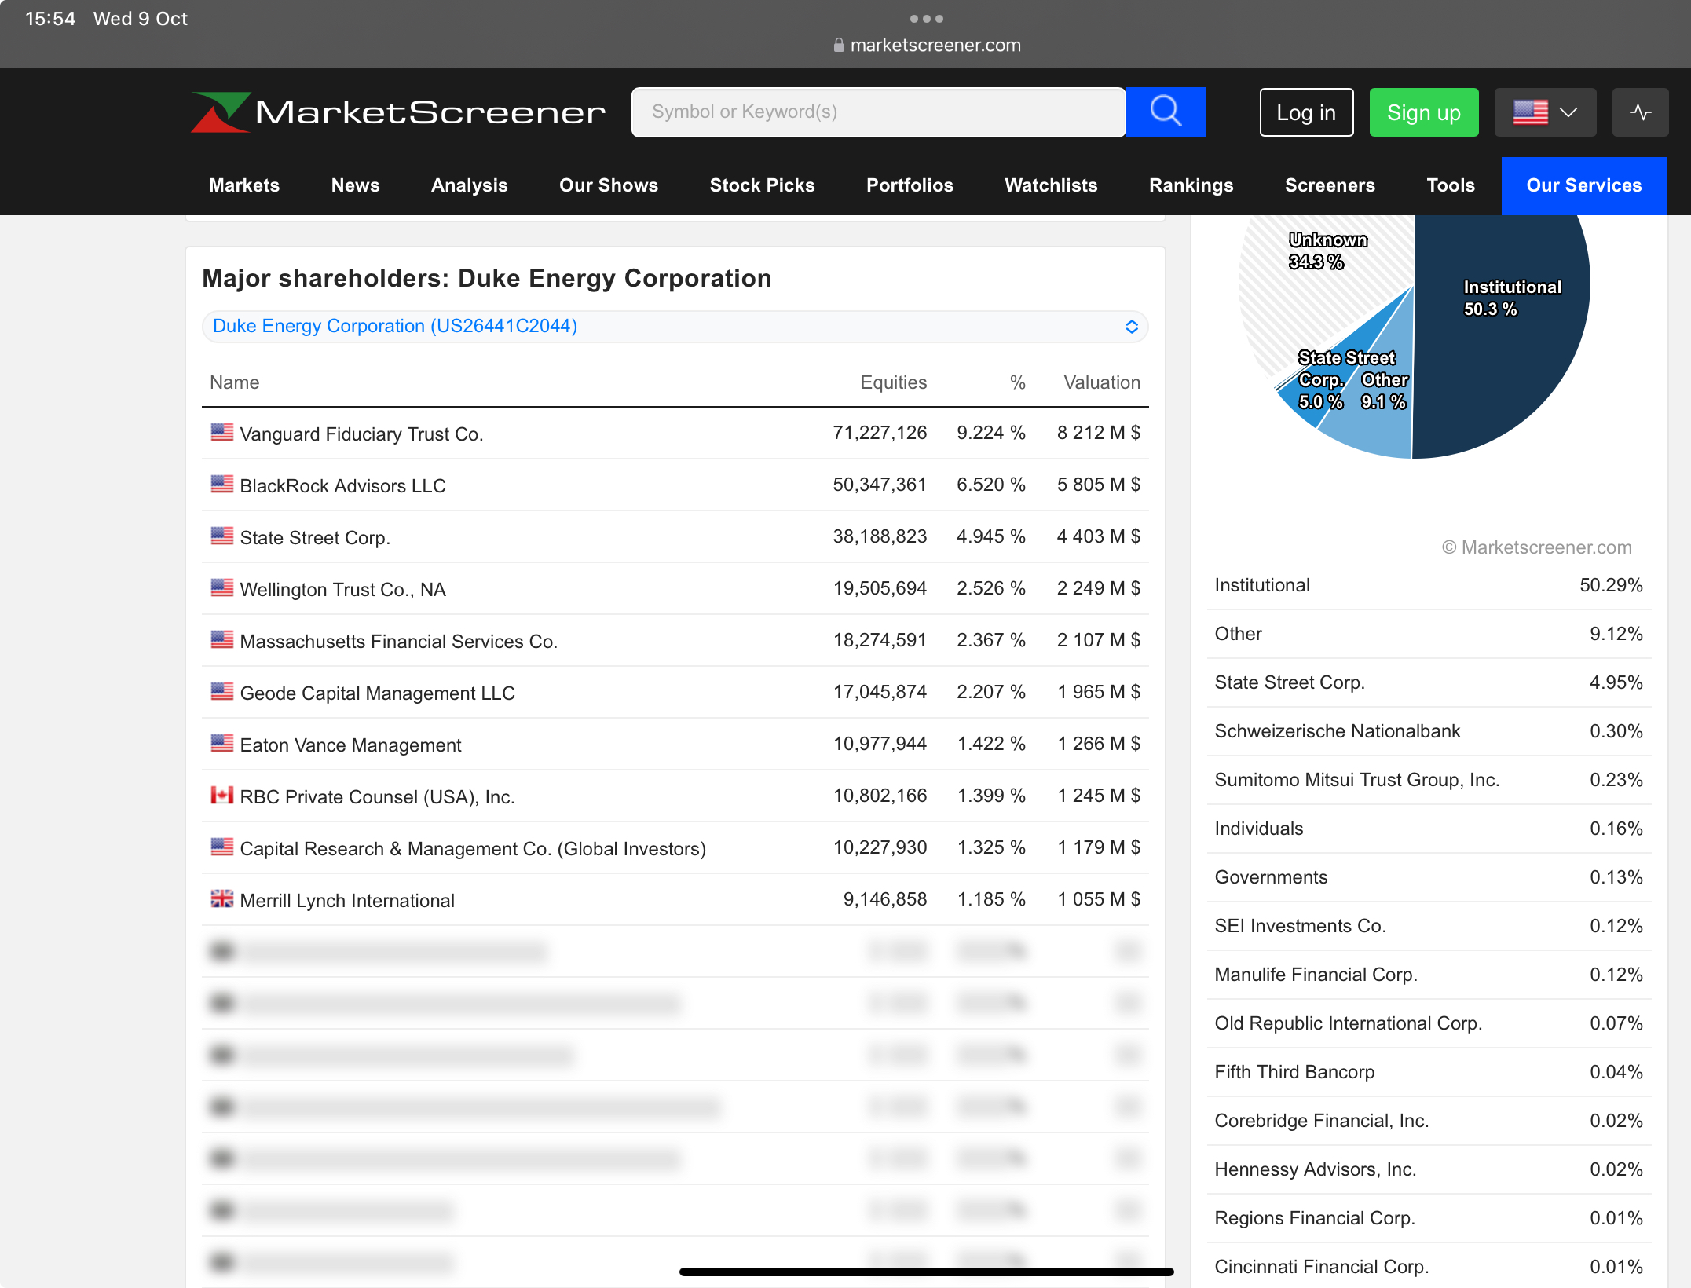The height and width of the screenshot is (1288, 1691).
Task: Open the Duke Energy Corporation security dropdown
Action: tap(675, 326)
